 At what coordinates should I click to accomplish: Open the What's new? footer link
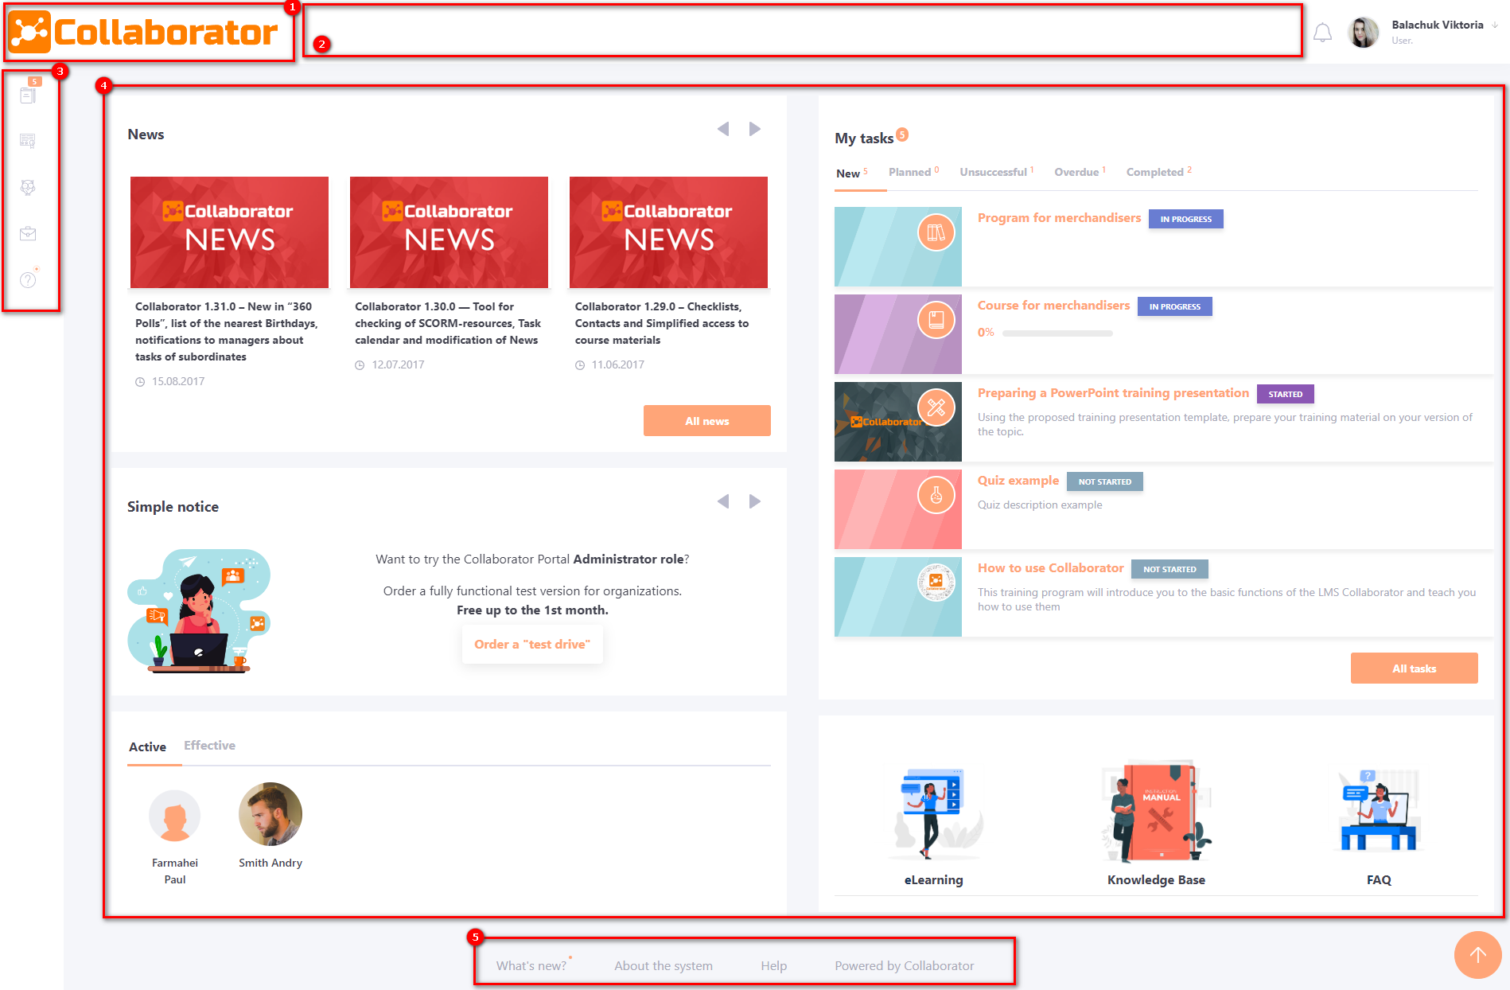coord(531,966)
